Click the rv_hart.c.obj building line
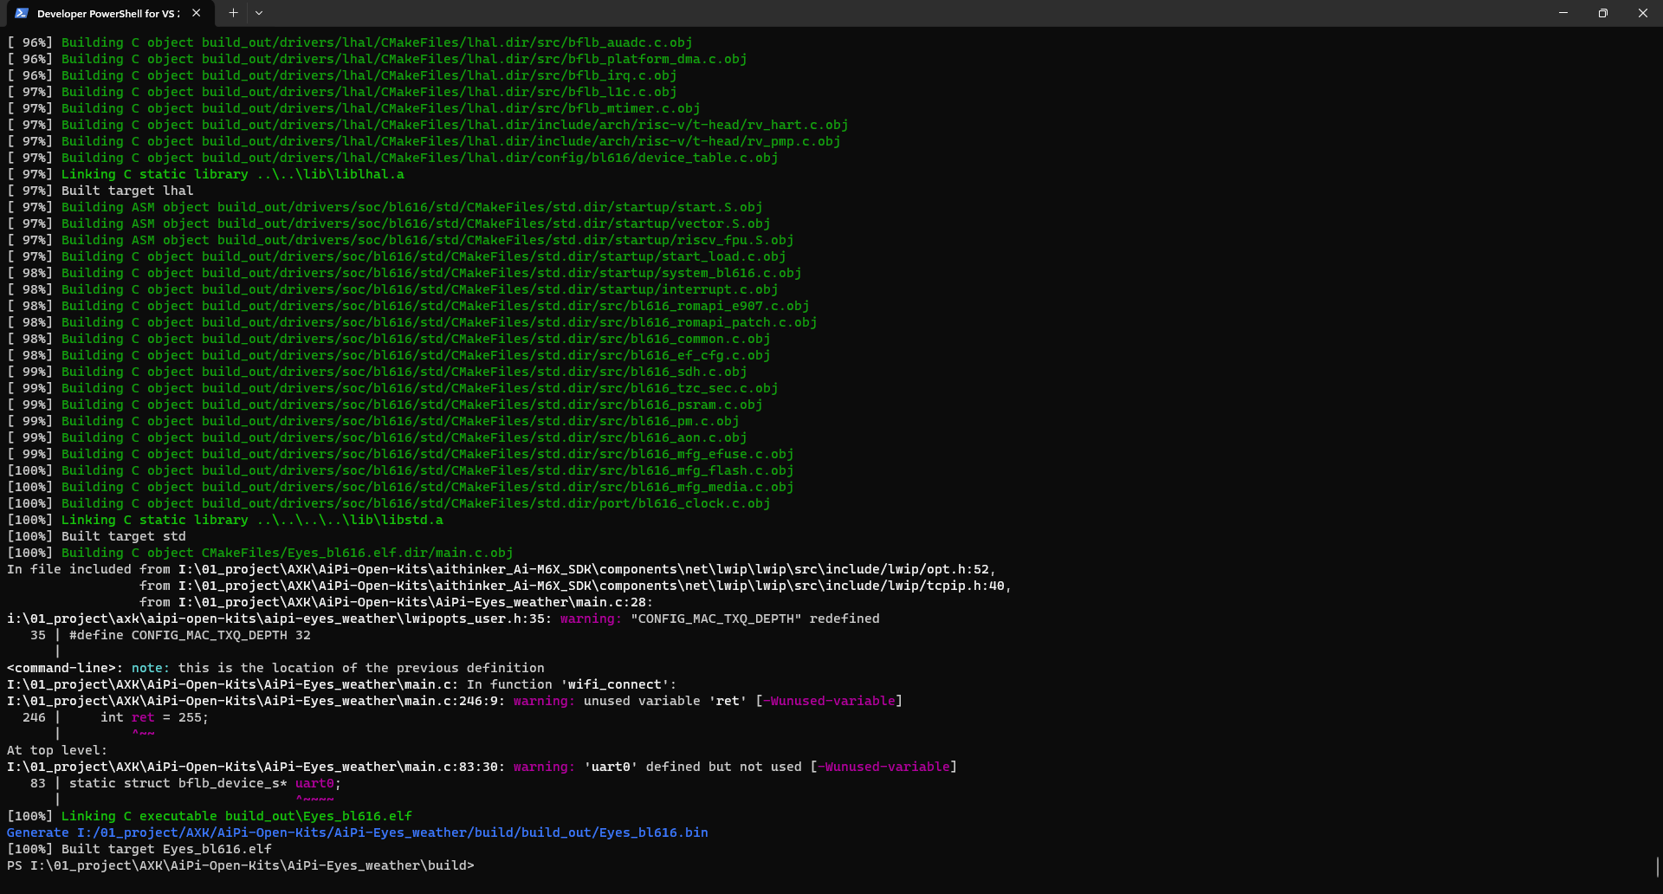 pos(428,125)
